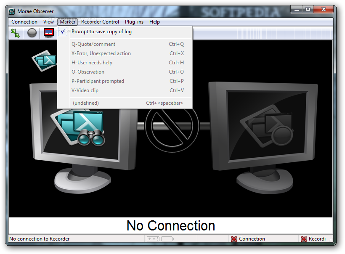The image size is (345, 254).
Task: Click the status bar battery-shaped indicator
Action: (x=167, y=239)
